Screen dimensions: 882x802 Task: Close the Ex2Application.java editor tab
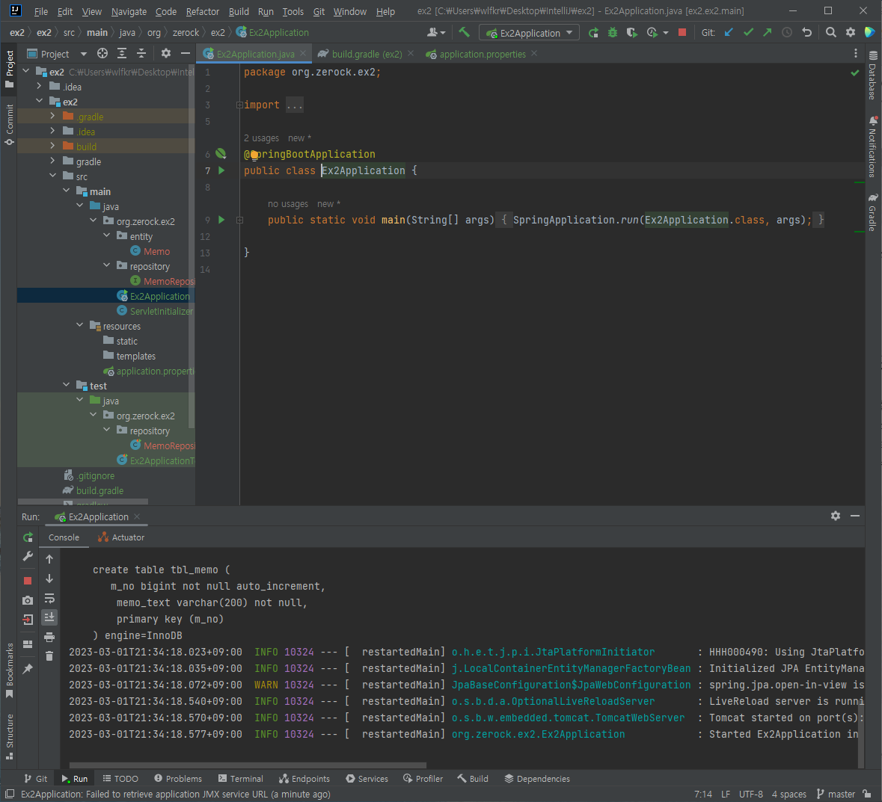pyautogui.click(x=303, y=53)
